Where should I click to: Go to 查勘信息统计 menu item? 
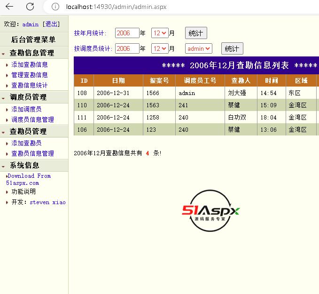tap(29, 86)
